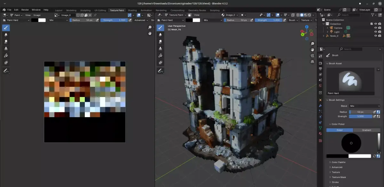The width and height of the screenshot is (384, 187).
Task: Select the Annotate tool in the 3D viewport toolbar
Action: click(160, 71)
